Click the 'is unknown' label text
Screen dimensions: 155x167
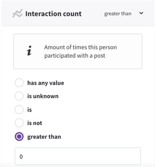click(x=43, y=96)
